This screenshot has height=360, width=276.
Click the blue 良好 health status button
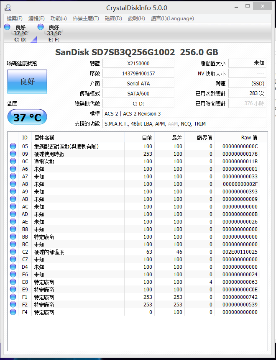(27, 82)
